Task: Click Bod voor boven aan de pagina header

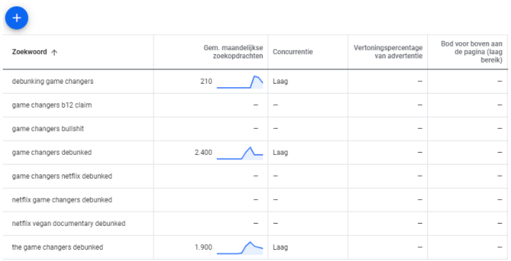Action: pyautogui.click(x=472, y=52)
